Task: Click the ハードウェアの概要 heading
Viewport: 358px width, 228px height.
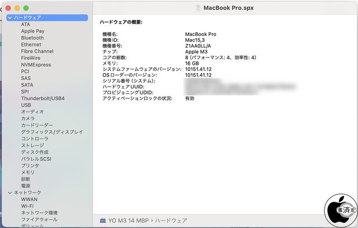Action: [x=121, y=22]
